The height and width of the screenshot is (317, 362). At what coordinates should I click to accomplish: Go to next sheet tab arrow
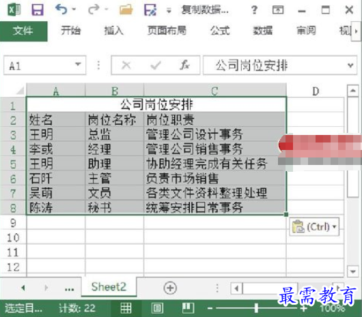(46, 288)
